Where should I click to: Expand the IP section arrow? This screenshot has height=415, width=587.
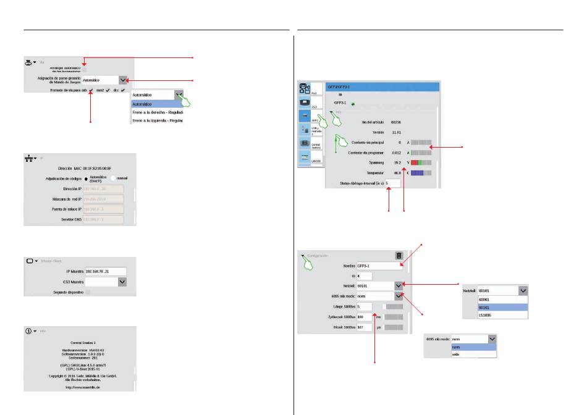pos(35,158)
